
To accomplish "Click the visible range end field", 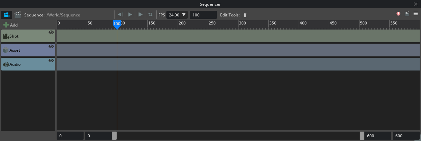I will click(x=378, y=136).
